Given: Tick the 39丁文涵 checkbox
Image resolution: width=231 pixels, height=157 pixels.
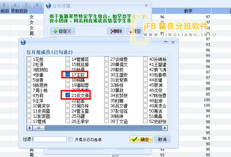Looking at the screenshot, I should [x=106, y=121].
